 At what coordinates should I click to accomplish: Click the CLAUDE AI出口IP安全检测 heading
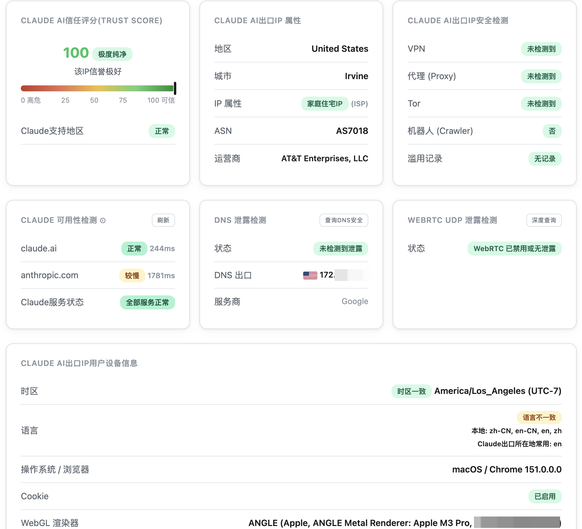point(458,21)
